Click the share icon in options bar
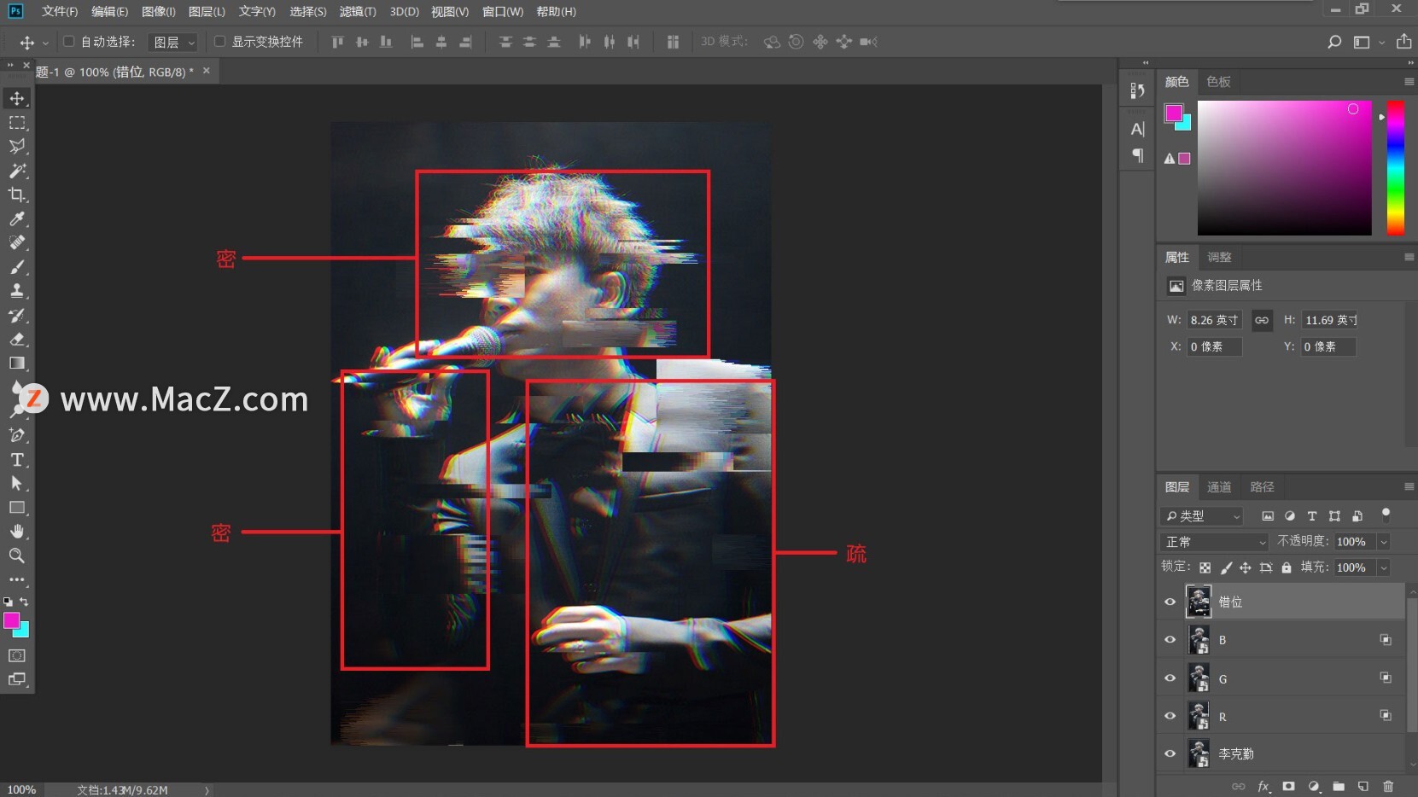Image resolution: width=1418 pixels, height=797 pixels. coord(1403,41)
